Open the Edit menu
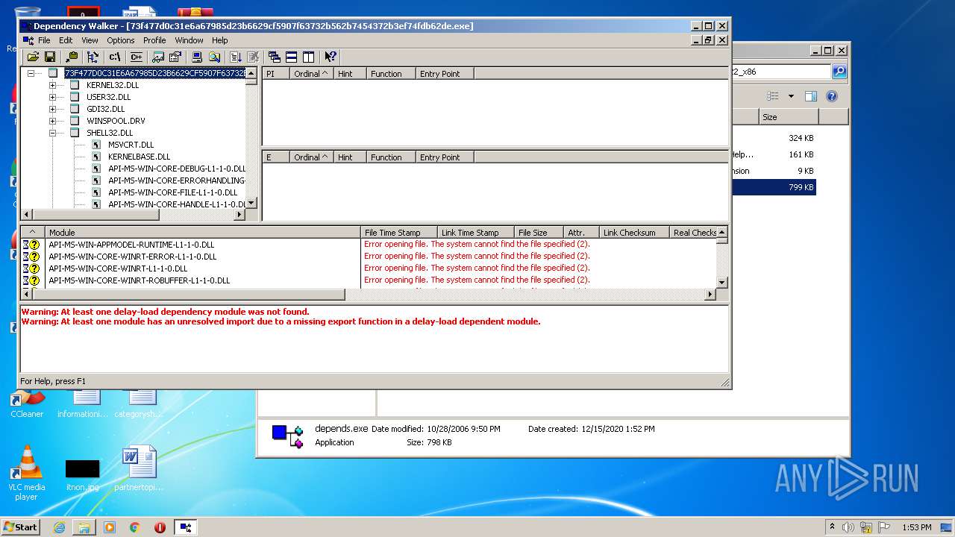This screenshot has width=955, height=537. click(66, 40)
